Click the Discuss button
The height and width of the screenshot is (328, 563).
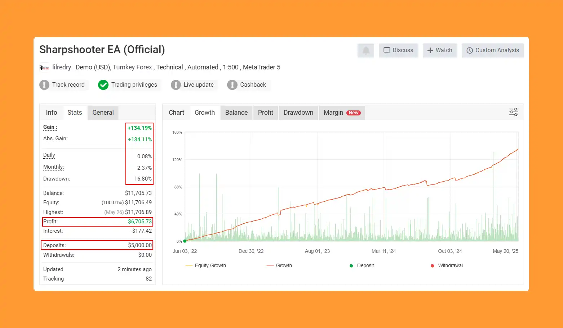click(x=398, y=50)
